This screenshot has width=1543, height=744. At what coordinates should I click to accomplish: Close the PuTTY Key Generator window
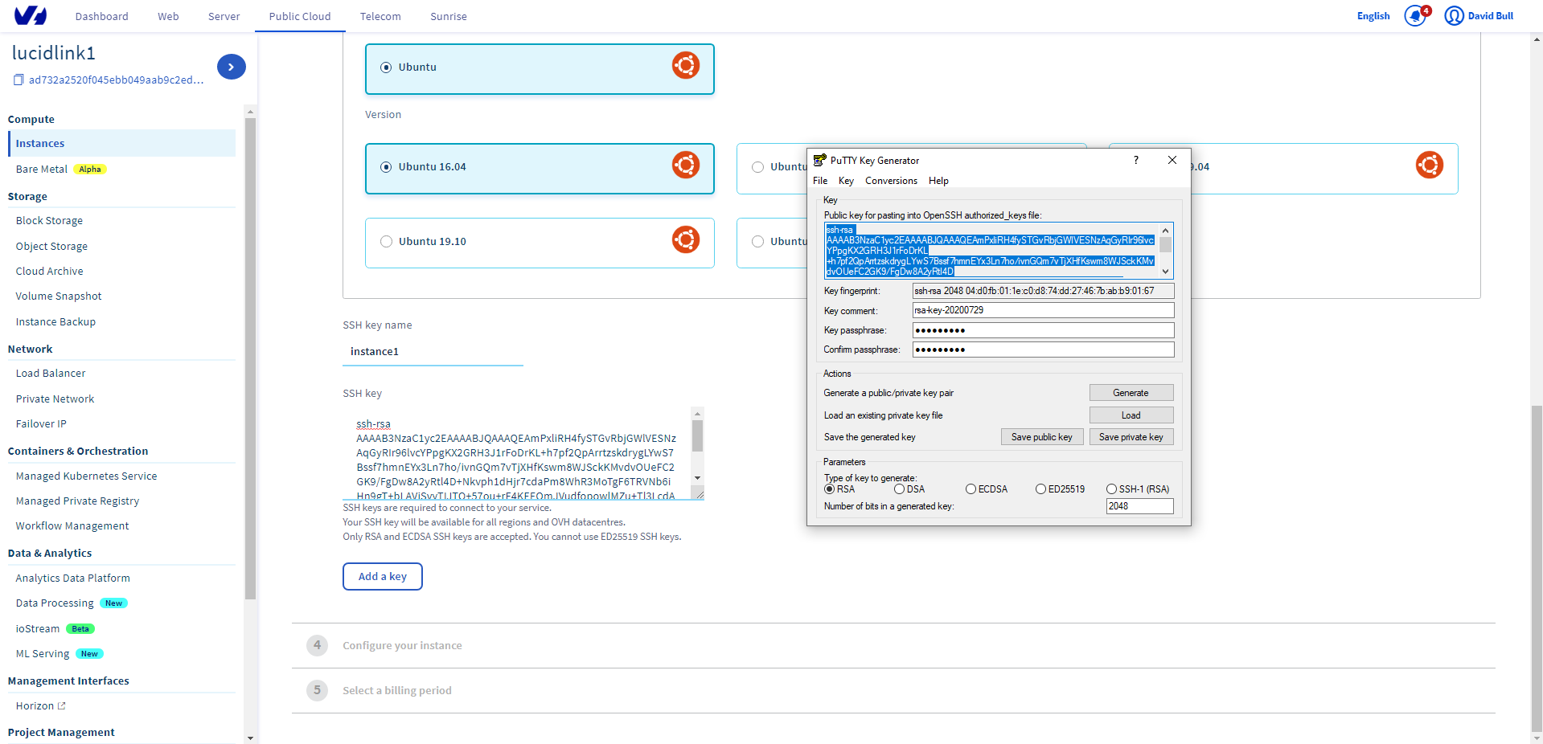[1172, 160]
